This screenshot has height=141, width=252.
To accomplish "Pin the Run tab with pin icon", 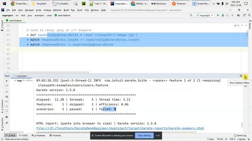I will (7, 123).
